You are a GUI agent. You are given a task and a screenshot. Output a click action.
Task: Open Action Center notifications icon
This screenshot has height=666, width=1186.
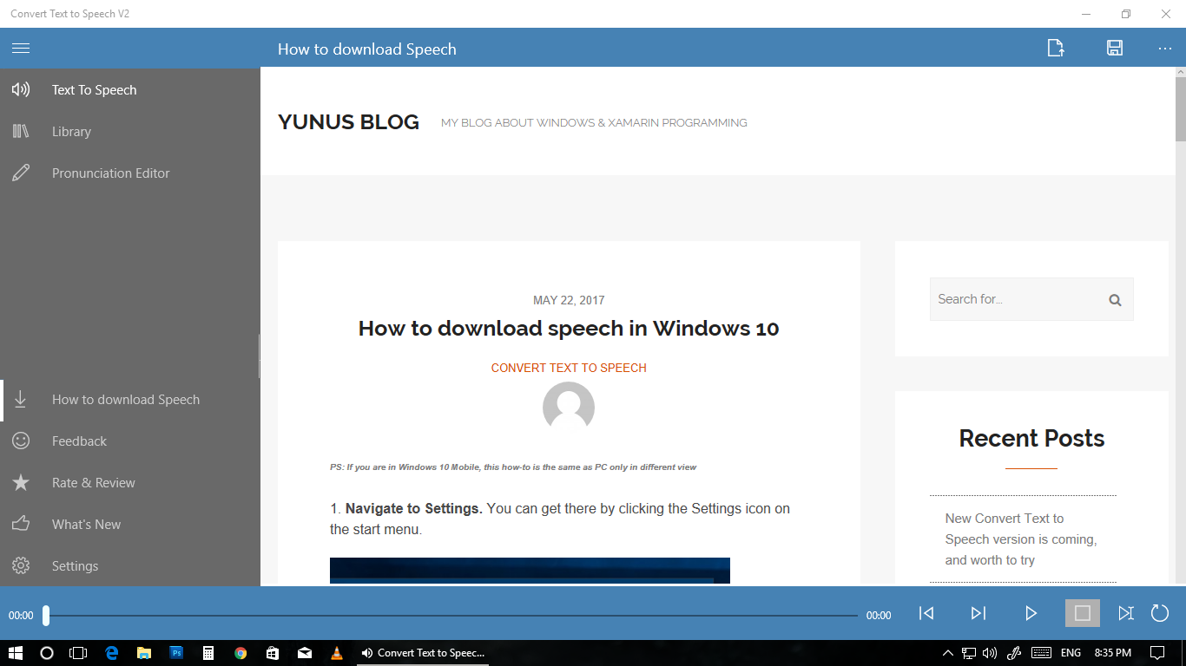[x=1156, y=653]
